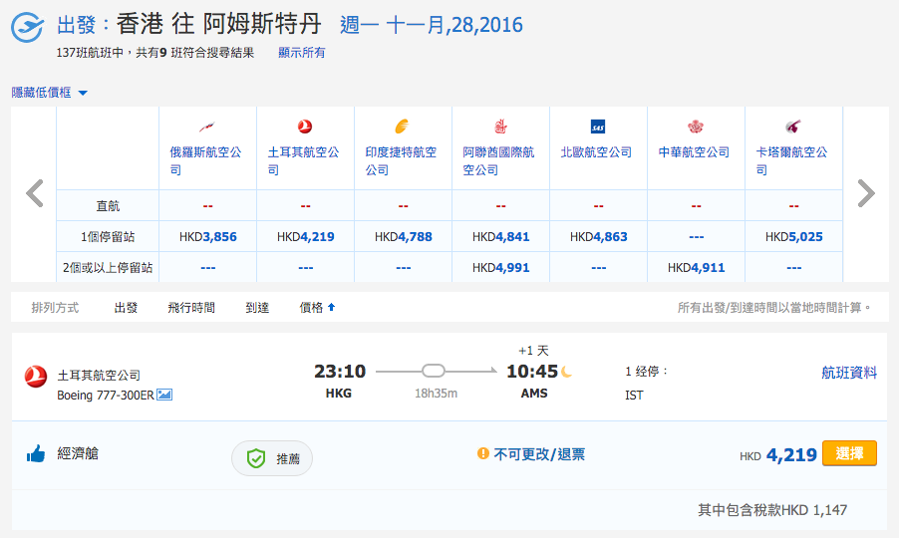
Task: Choose HKD4,863 one-stop SAS fare
Action: click(x=599, y=237)
